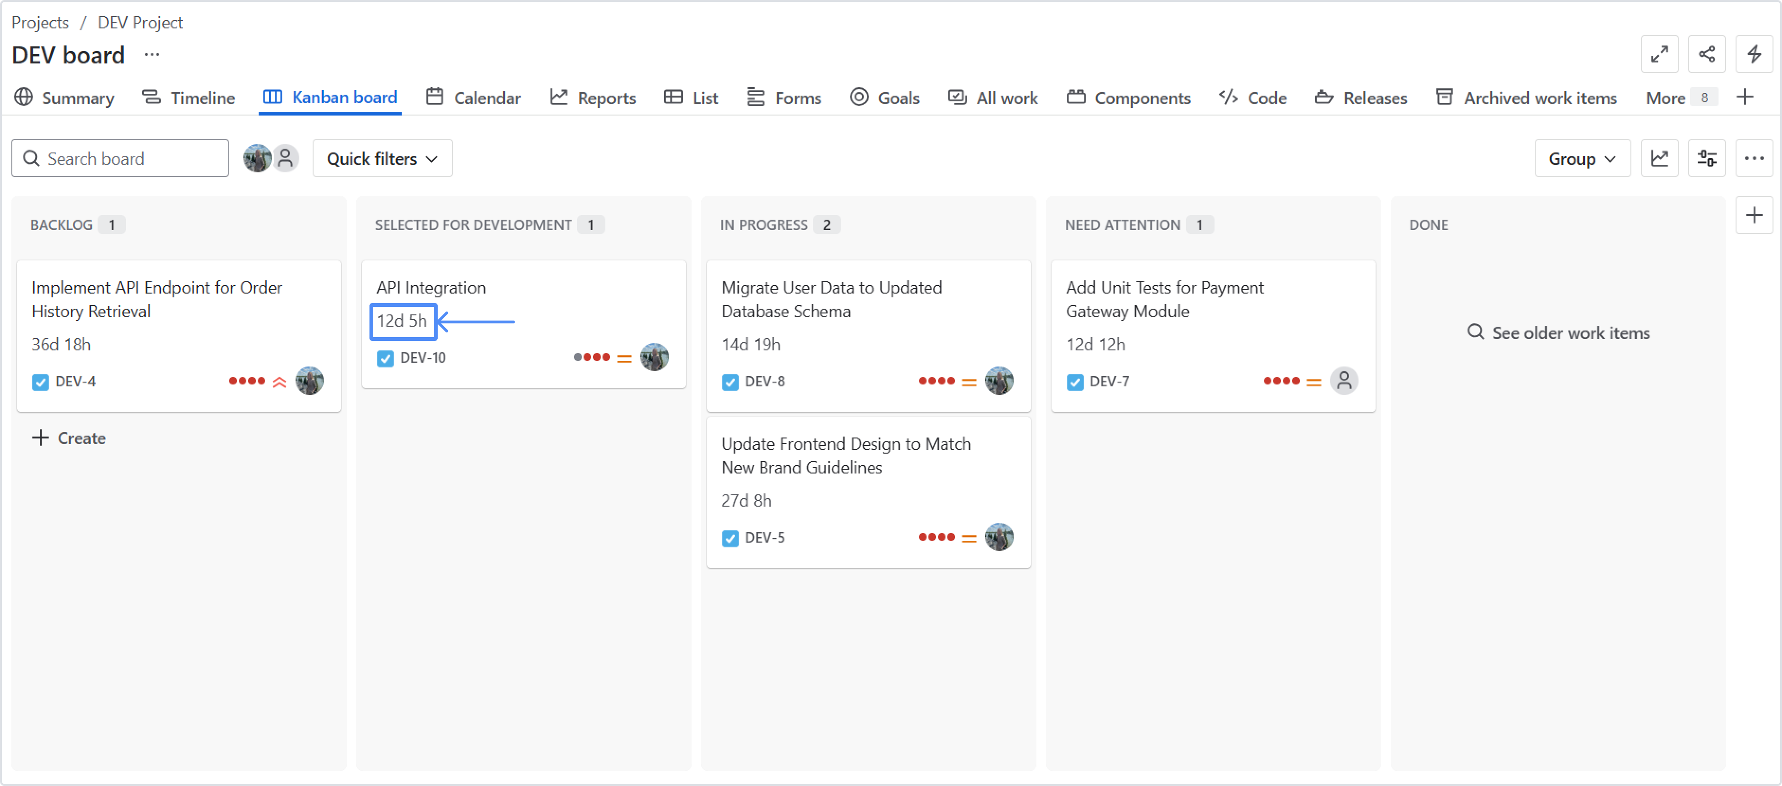Expand the More tabs menu
Screen dimensions: 1782x786
pos(1678,98)
